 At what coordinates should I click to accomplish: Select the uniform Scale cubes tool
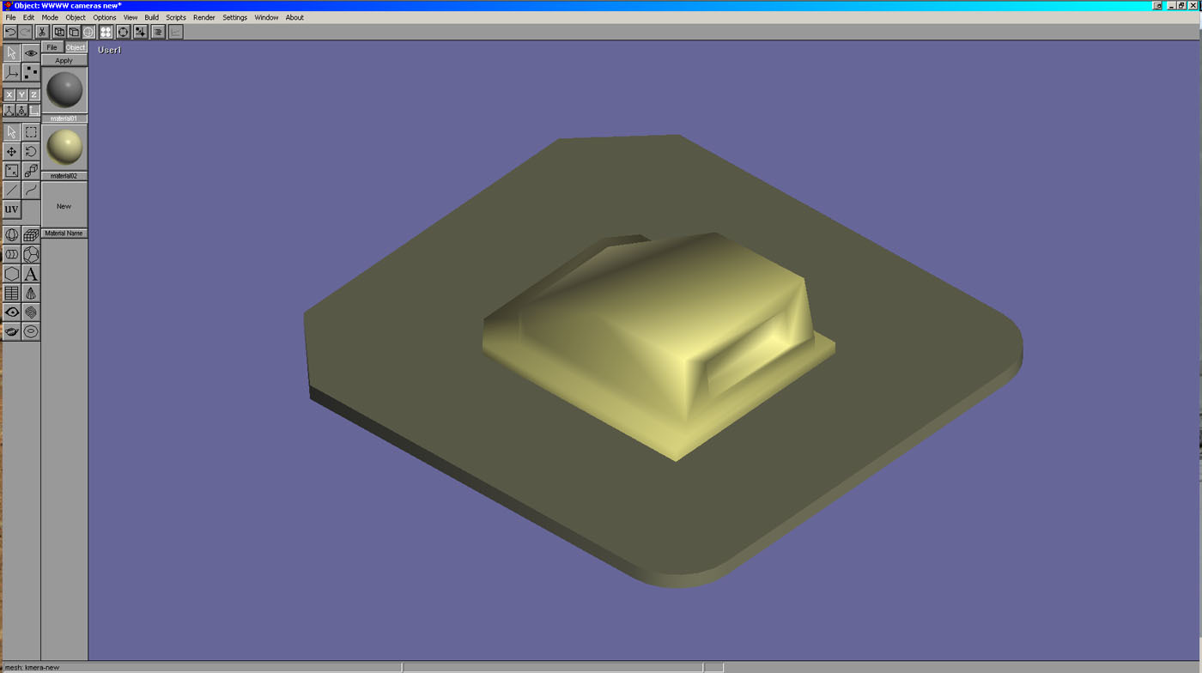(31, 171)
